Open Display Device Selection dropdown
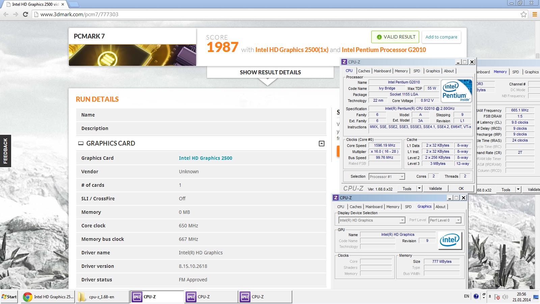540x304 pixels. coord(372,220)
